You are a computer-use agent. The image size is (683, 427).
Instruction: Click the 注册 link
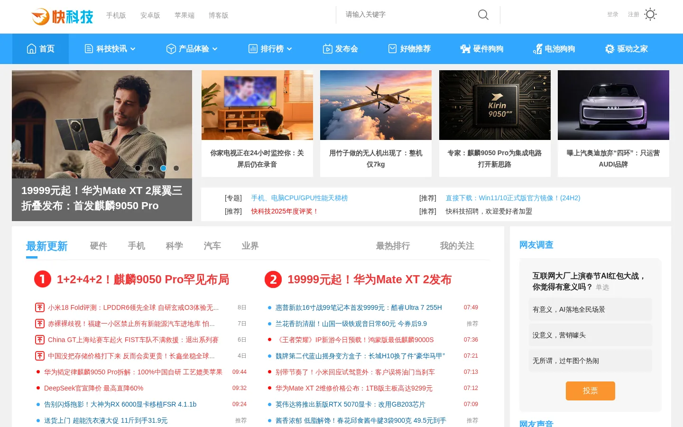(634, 15)
